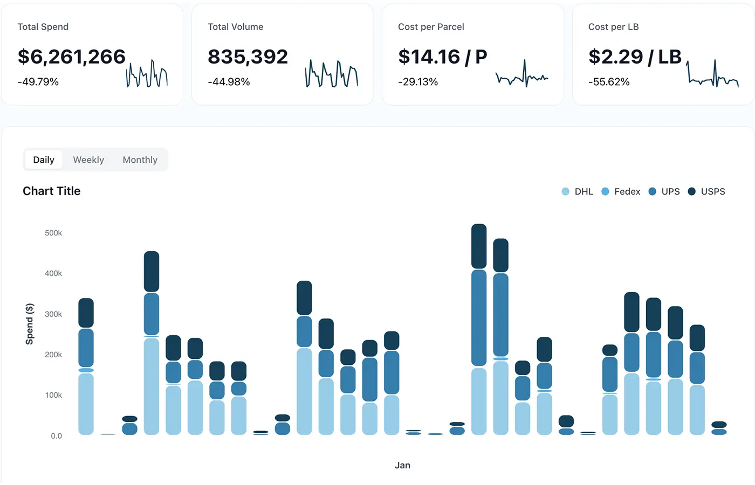Image resolution: width=755 pixels, height=485 pixels.
Task: Open the Cost per LB sparkline
Action: 712,73
